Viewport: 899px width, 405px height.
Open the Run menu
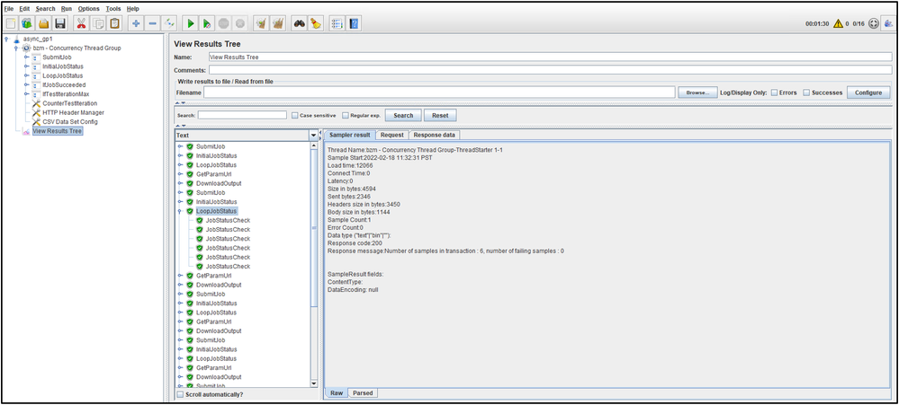click(x=66, y=9)
